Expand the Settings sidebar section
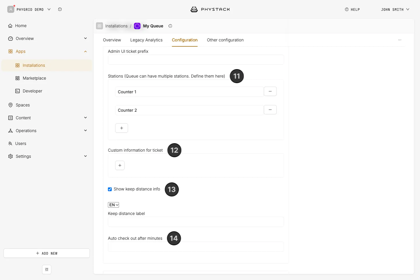 click(85, 156)
